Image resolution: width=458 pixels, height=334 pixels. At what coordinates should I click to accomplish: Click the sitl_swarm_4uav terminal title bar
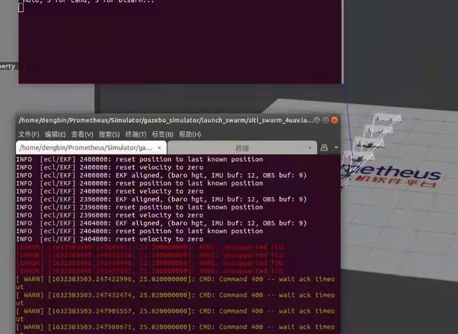[165, 120]
